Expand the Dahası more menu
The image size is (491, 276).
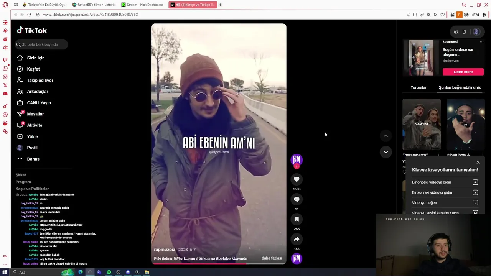pos(28,159)
